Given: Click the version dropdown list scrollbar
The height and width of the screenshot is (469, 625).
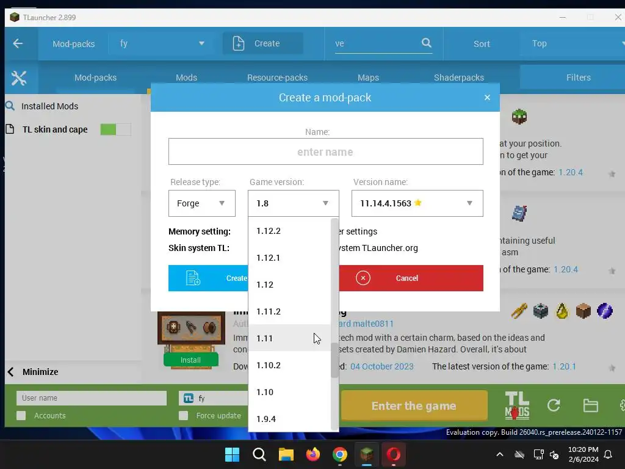Looking at the screenshot, I should pyautogui.click(x=334, y=360).
